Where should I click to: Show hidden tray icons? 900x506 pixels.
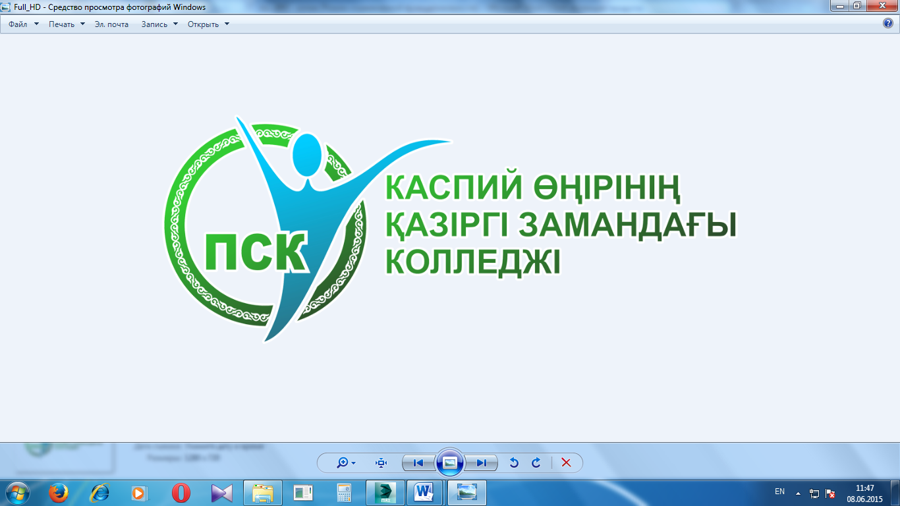click(799, 493)
